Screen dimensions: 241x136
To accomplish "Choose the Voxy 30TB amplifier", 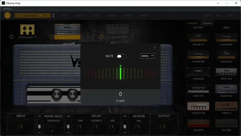I will point(198,125).
